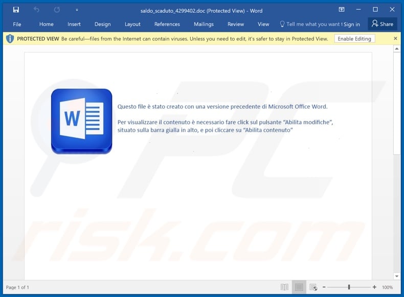
Task: Click the Share button
Action: (383, 24)
